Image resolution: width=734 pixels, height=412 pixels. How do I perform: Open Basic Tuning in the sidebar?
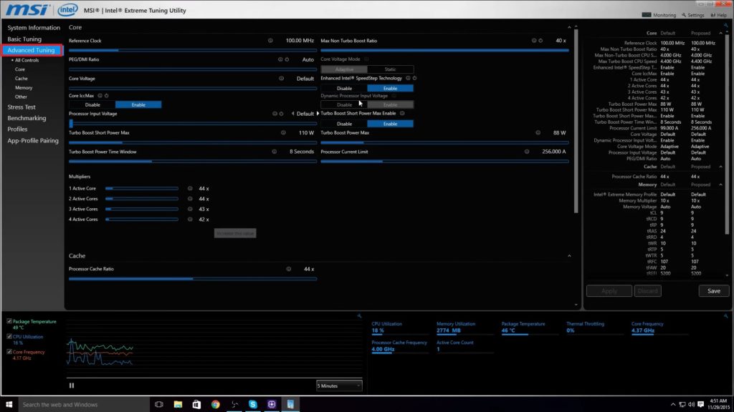tap(24, 39)
